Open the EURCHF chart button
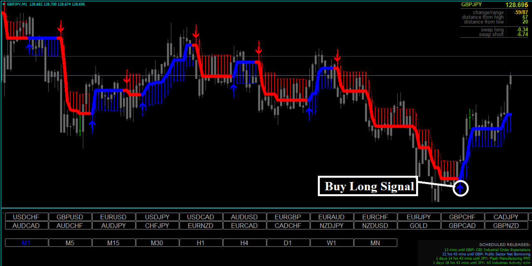This screenshot has height=266, width=532. point(375,217)
